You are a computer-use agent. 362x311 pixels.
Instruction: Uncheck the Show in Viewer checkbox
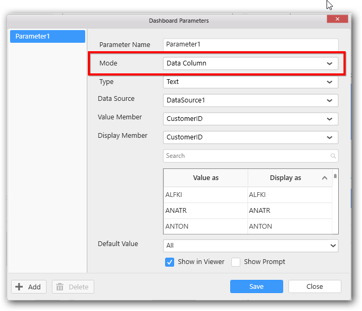170,262
